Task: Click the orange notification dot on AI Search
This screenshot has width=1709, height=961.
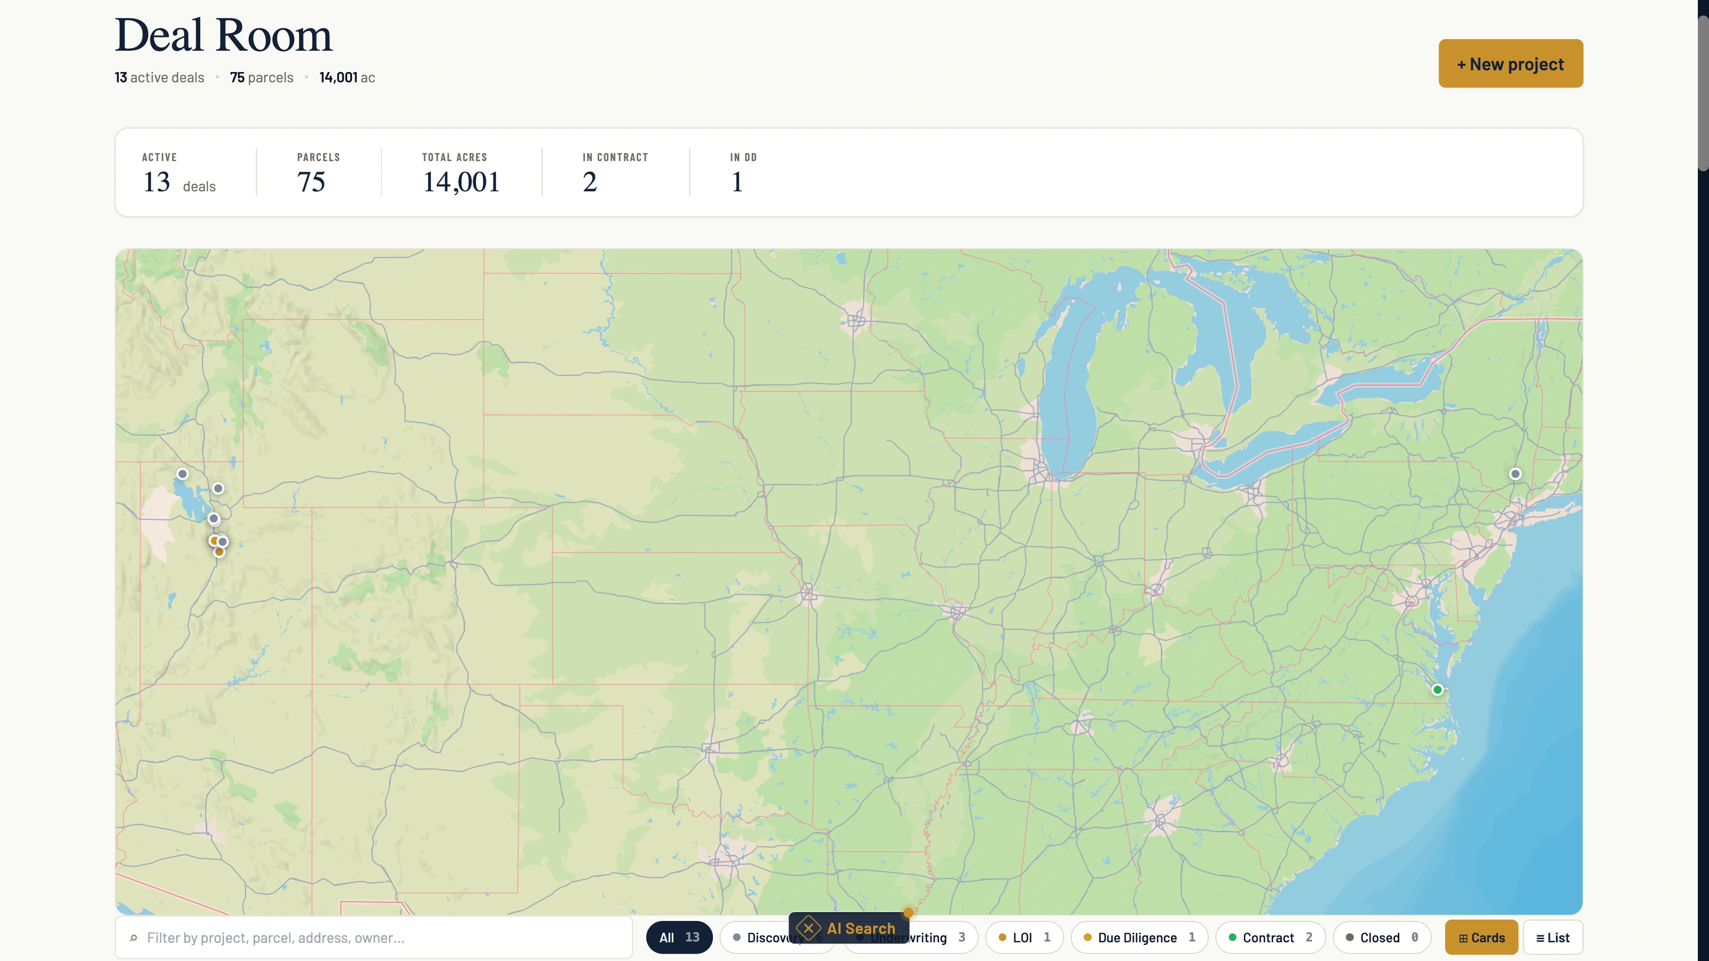Action: (908, 912)
